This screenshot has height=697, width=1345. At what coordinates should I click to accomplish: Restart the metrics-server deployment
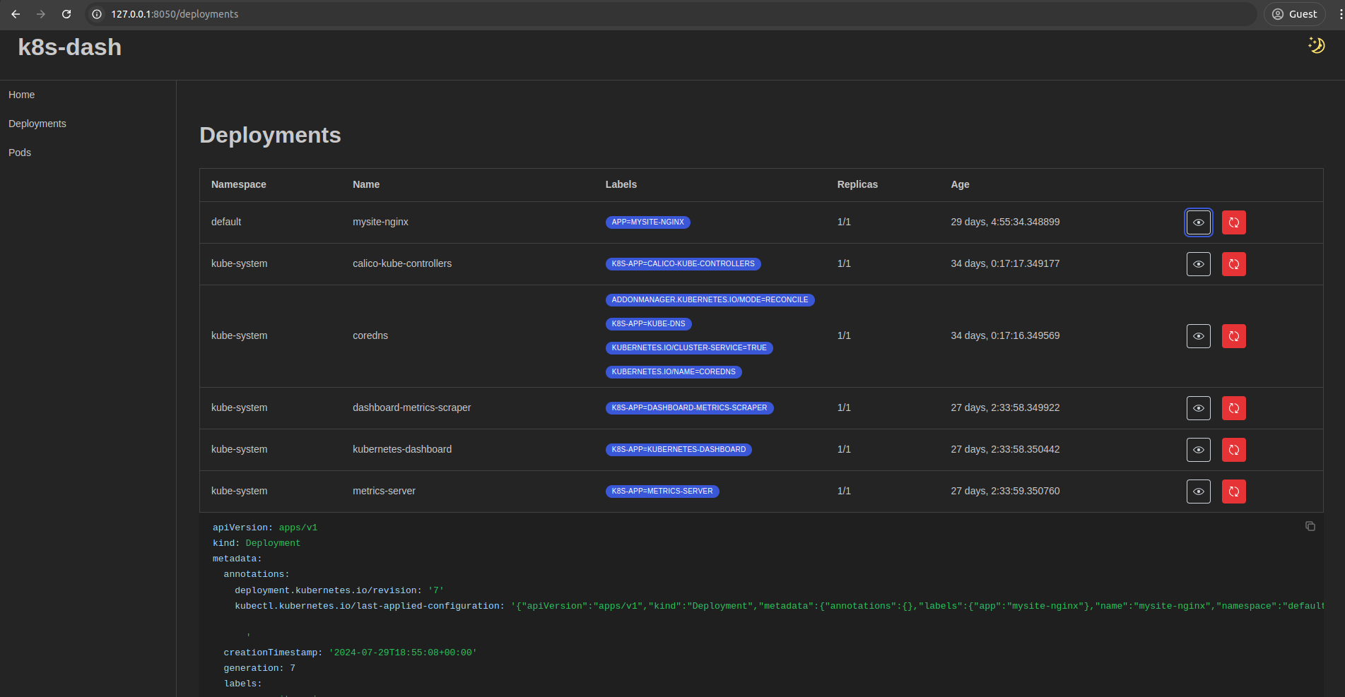pos(1233,492)
